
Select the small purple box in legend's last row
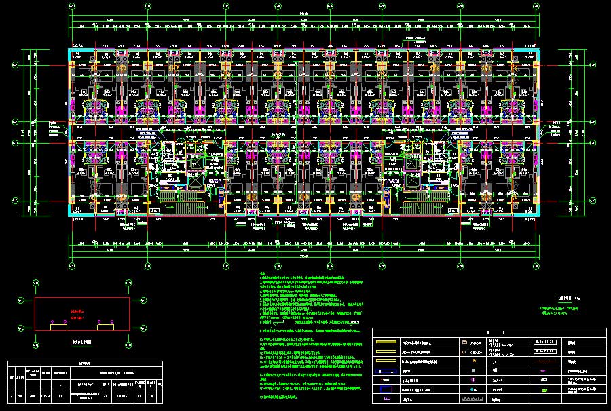coord(387,399)
